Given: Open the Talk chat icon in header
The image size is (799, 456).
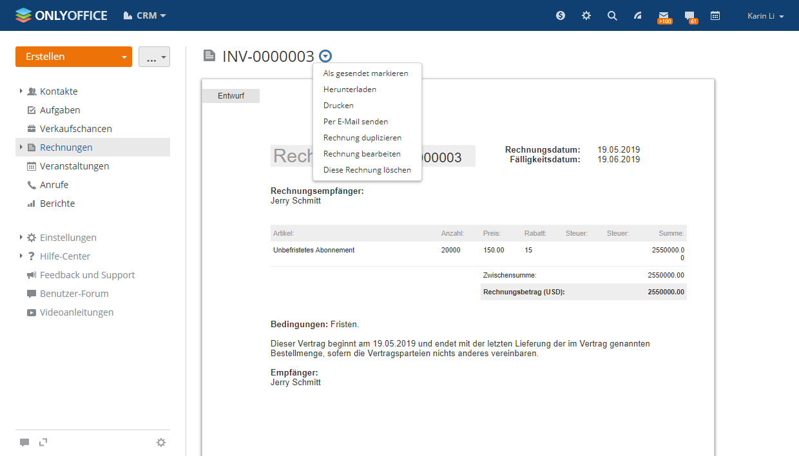Looking at the screenshot, I should tap(689, 15).
